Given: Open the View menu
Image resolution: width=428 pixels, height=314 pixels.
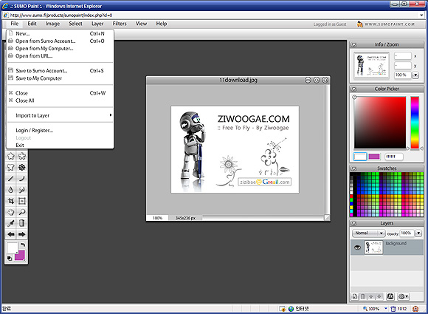Looking at the screenshot, I should pos(141,24).
